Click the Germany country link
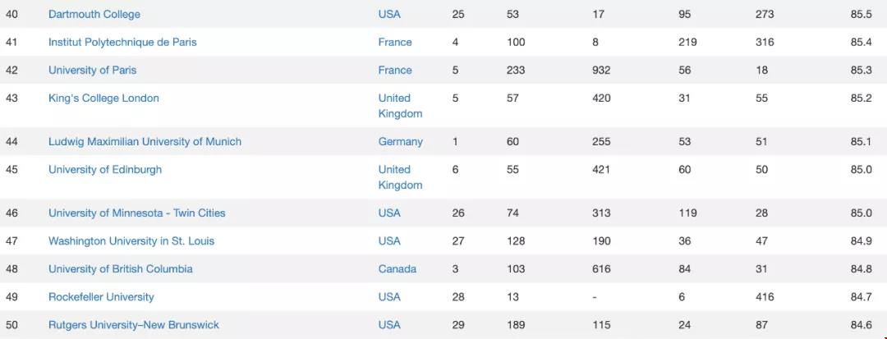This screenshot has width=887, height=339. click(x=401, y=141)
